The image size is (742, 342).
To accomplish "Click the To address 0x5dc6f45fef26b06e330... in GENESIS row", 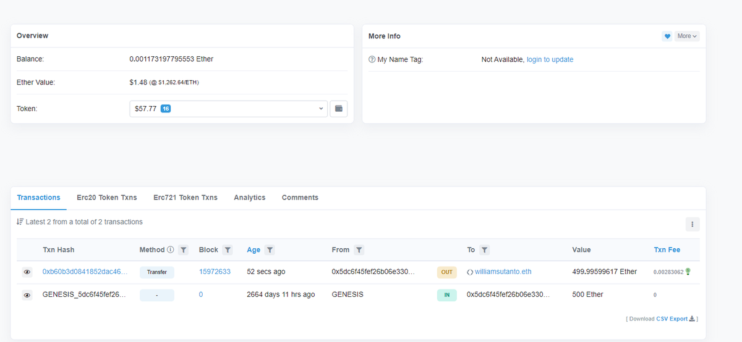I will [x=508, y=294].
